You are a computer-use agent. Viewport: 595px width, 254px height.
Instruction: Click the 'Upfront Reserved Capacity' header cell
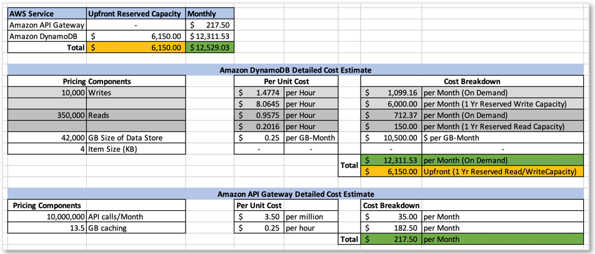[x=136, y=14]
